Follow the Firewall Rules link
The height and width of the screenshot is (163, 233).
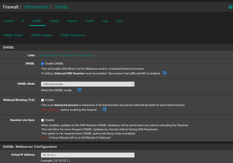pos(68,56)
